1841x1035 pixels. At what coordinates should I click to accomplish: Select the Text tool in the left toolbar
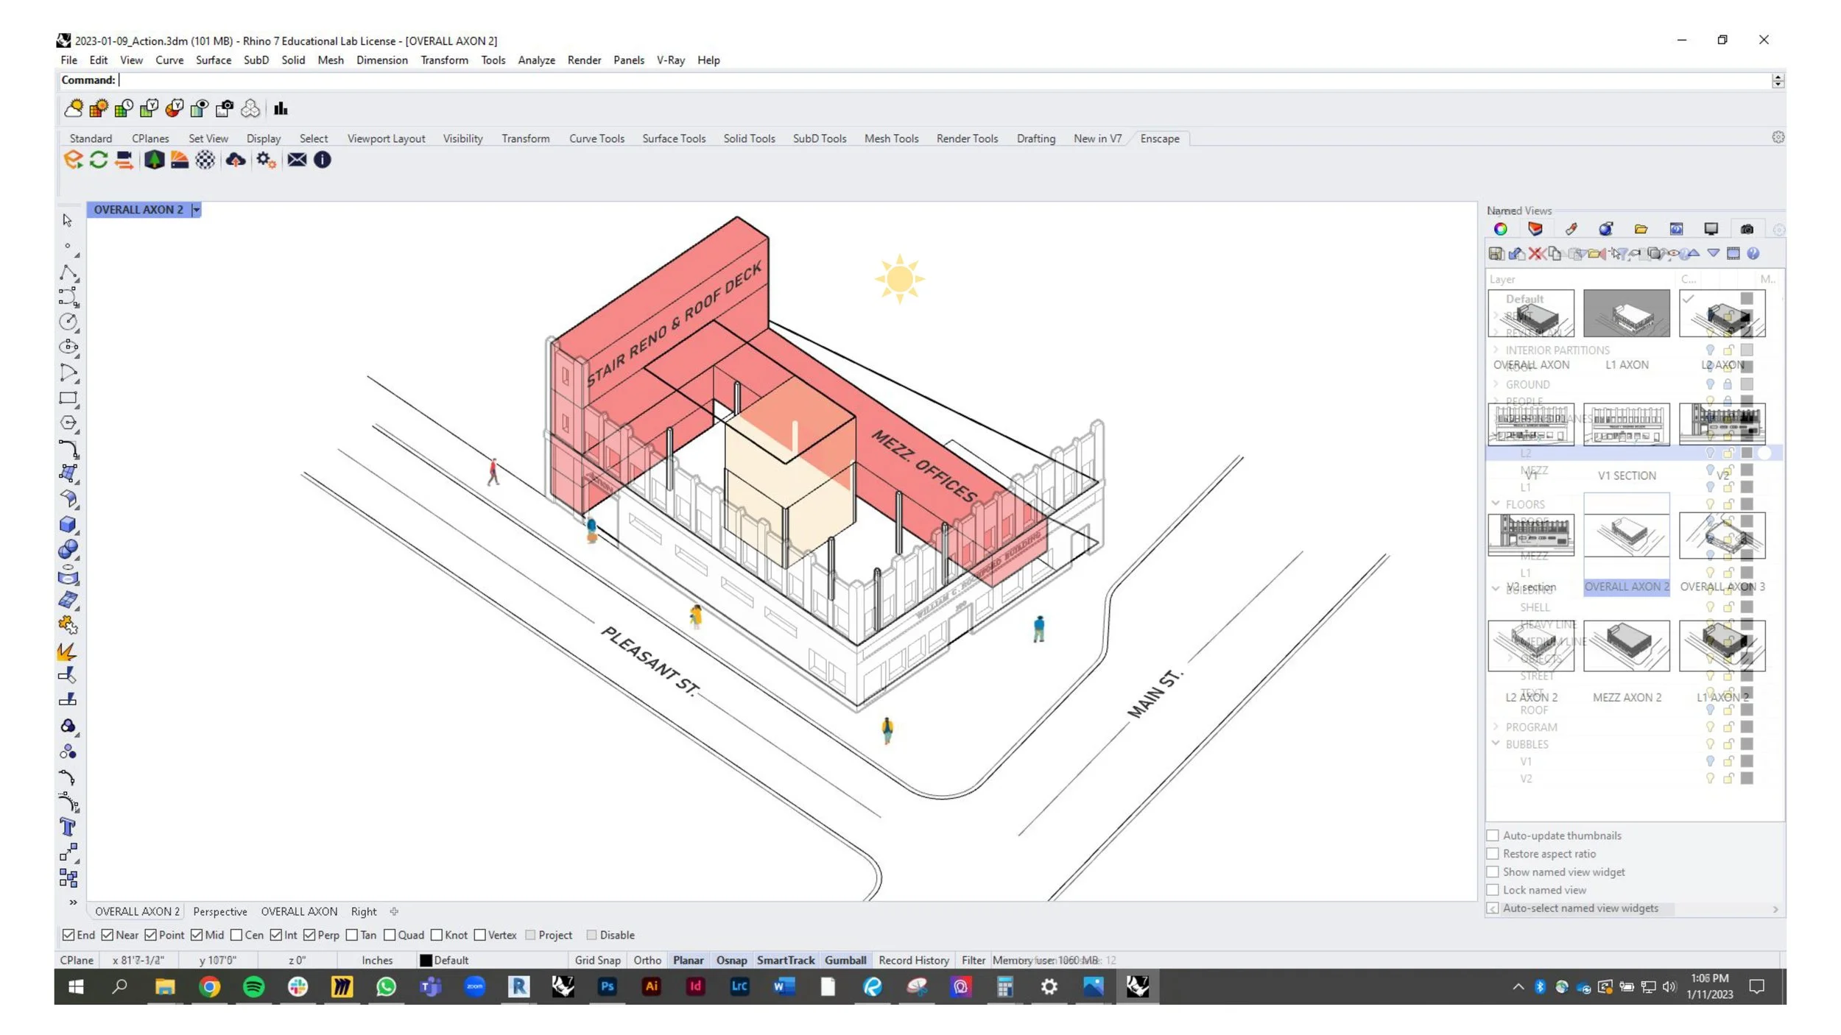68,827
